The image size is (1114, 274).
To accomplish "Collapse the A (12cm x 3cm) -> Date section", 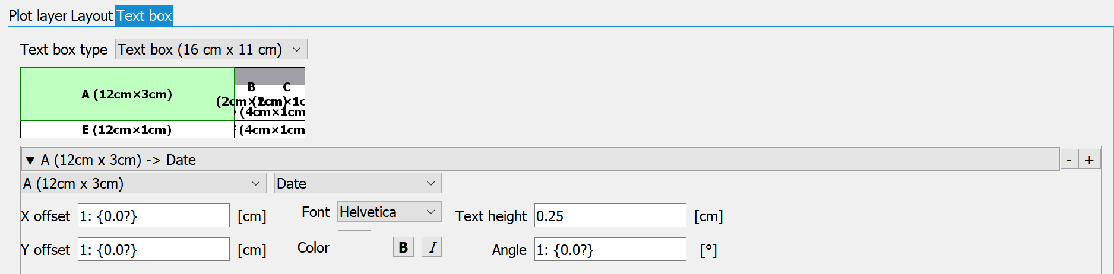I will pos(30,160).
